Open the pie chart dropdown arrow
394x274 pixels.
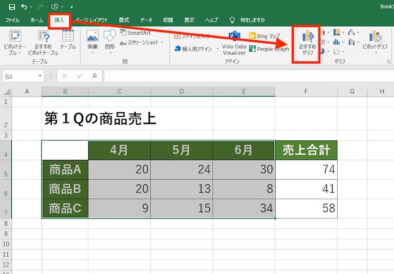[328, 52]
